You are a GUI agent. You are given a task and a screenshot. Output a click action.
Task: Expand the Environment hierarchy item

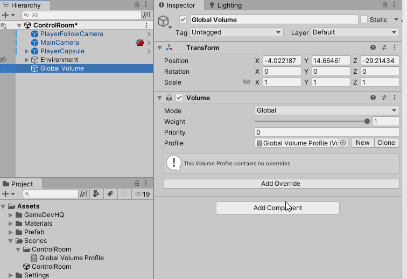(26, 60)
